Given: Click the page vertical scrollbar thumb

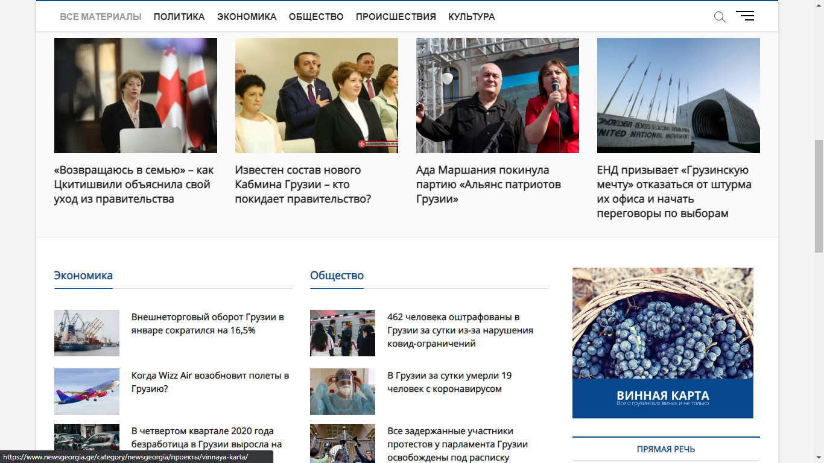Looking at the screenshot, I should [x=819, y=196].
